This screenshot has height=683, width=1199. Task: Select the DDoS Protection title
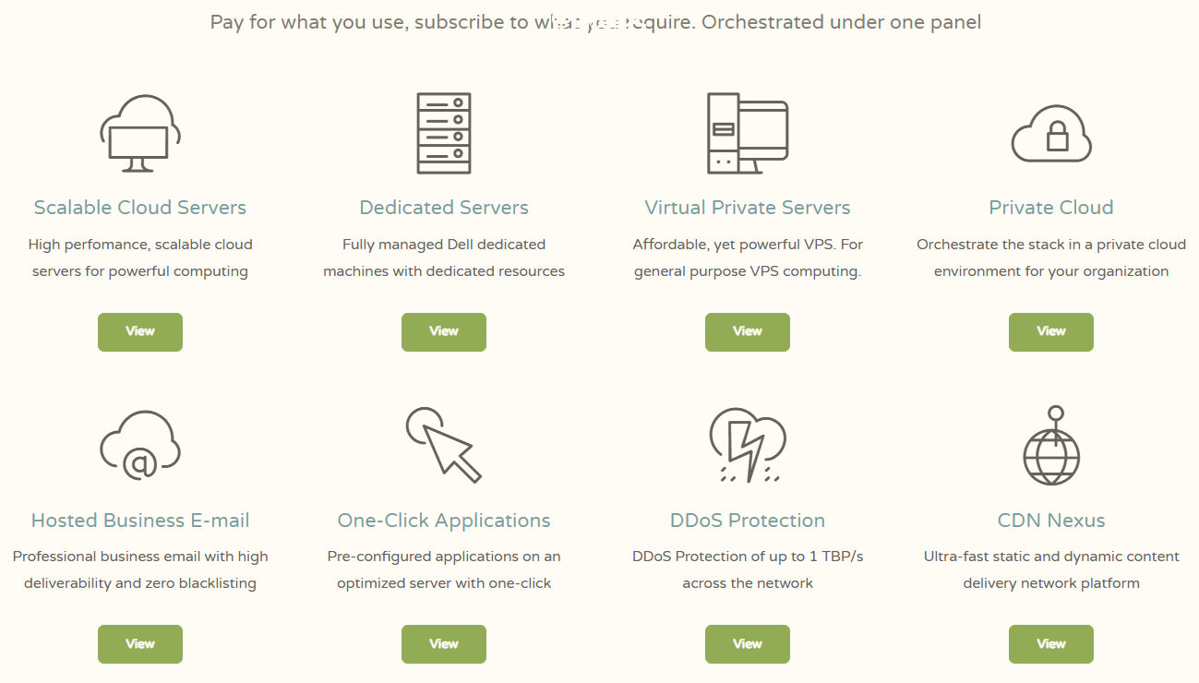tap(748, 521)
